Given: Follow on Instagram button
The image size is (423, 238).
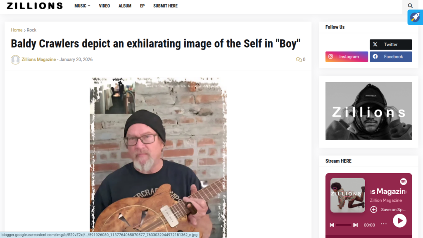Looking at the screenshot, I should (347, 57).
